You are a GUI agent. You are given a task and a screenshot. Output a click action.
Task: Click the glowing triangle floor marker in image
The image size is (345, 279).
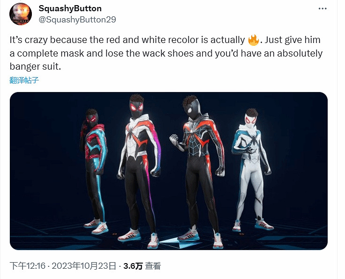178,243
